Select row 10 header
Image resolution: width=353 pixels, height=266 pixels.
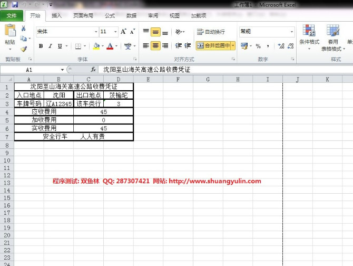click(x=7, y=160)
